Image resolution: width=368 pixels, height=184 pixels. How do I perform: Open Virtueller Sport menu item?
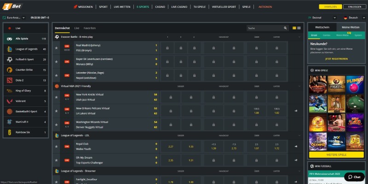coord(224,7)
